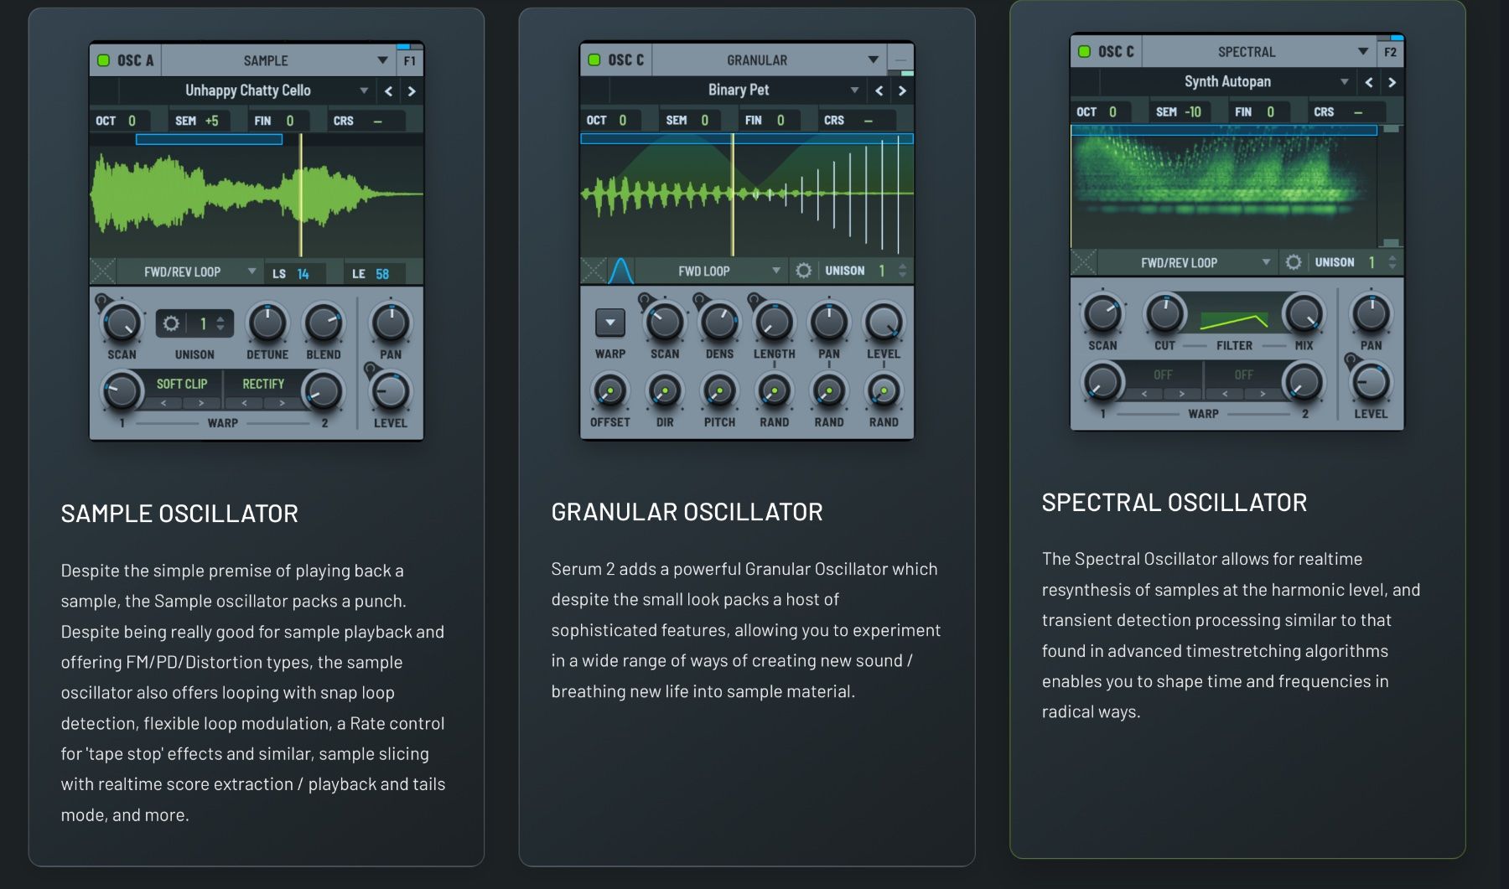The width and height of the screenshot is (1509, 889).
Task: Click the BLEND knob on OSC A
Action: (324, 323)
